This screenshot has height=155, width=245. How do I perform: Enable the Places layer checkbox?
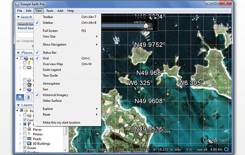24,129
